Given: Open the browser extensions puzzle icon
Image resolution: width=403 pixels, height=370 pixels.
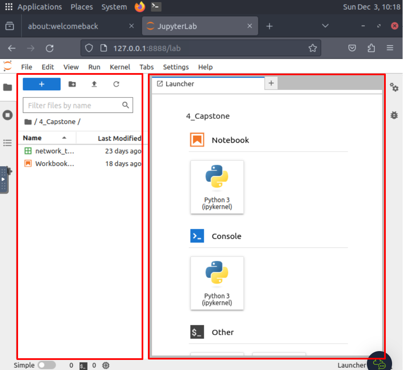Looking at the screenshot, I should point(371,48).
